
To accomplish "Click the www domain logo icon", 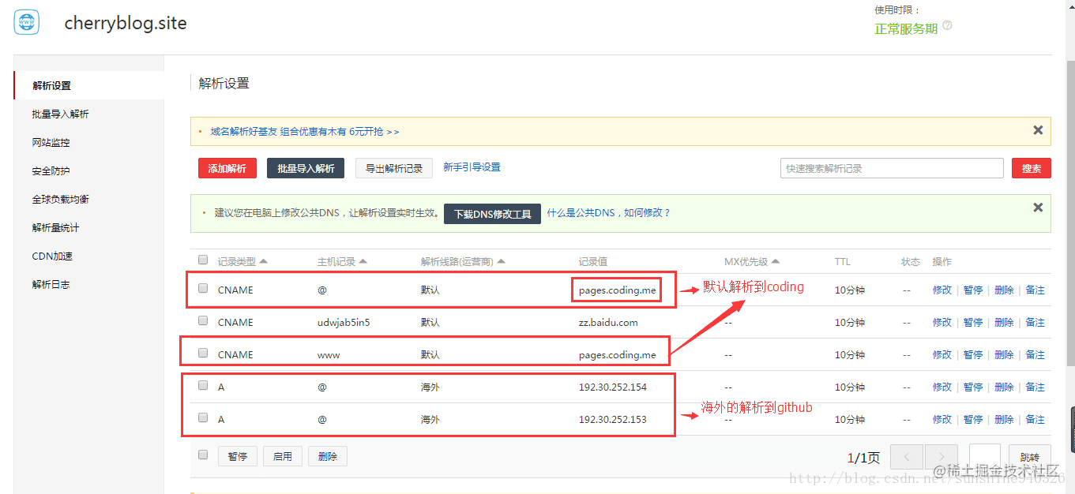I will click(x=27, y=22).
